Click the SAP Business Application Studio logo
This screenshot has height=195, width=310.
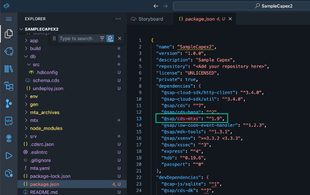(6, 6)
